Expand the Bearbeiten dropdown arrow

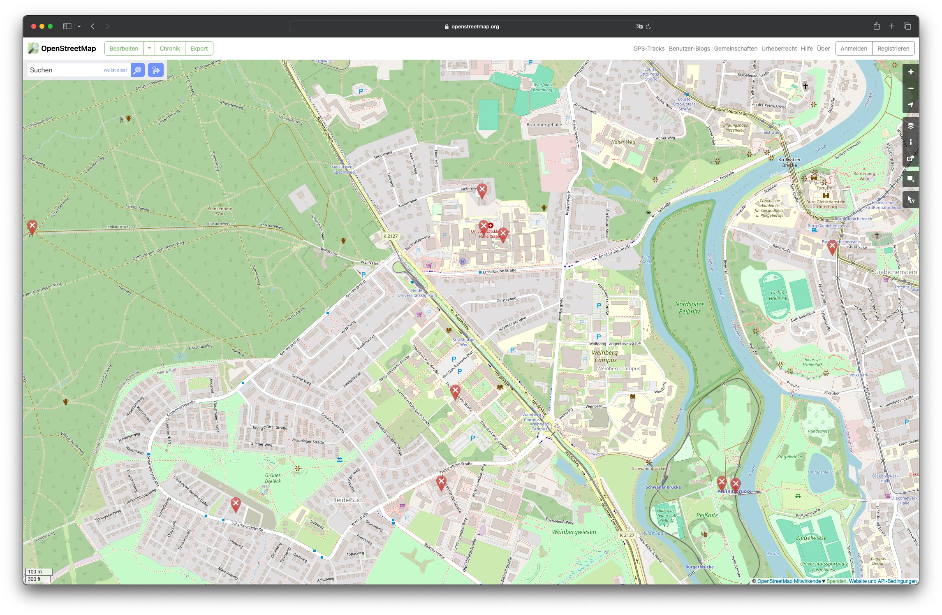click(149, 49)
